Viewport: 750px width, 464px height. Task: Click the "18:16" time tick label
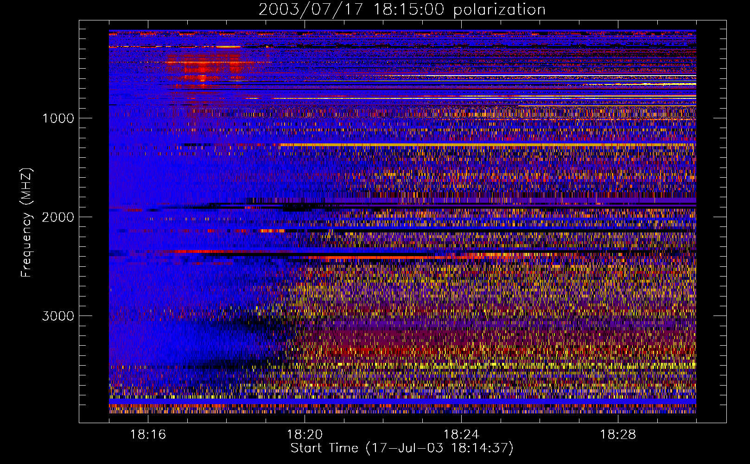click(x=148, y=435)
